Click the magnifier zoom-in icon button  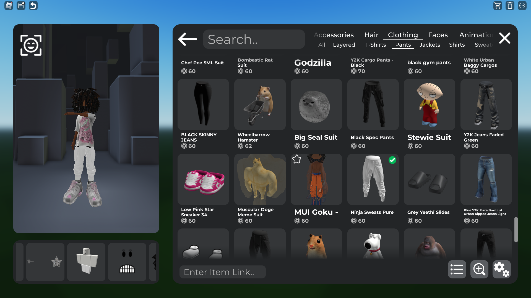point(479,269)
